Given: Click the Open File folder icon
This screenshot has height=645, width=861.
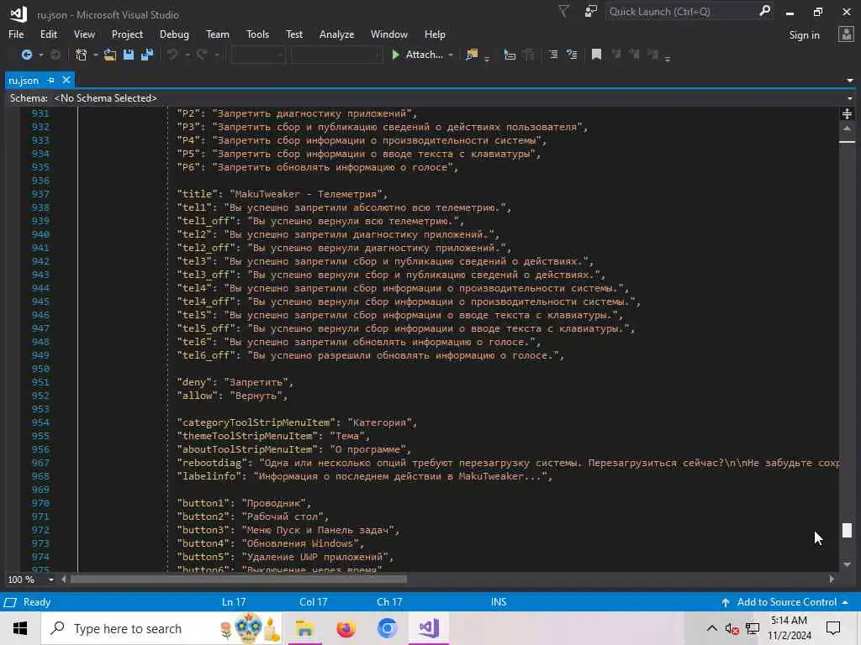Looking at the screenshot, I should [110, 55].
